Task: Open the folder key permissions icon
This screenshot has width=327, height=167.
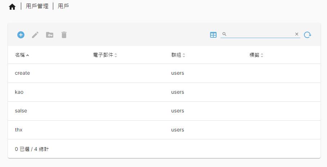Action: [x=50, y=35]
